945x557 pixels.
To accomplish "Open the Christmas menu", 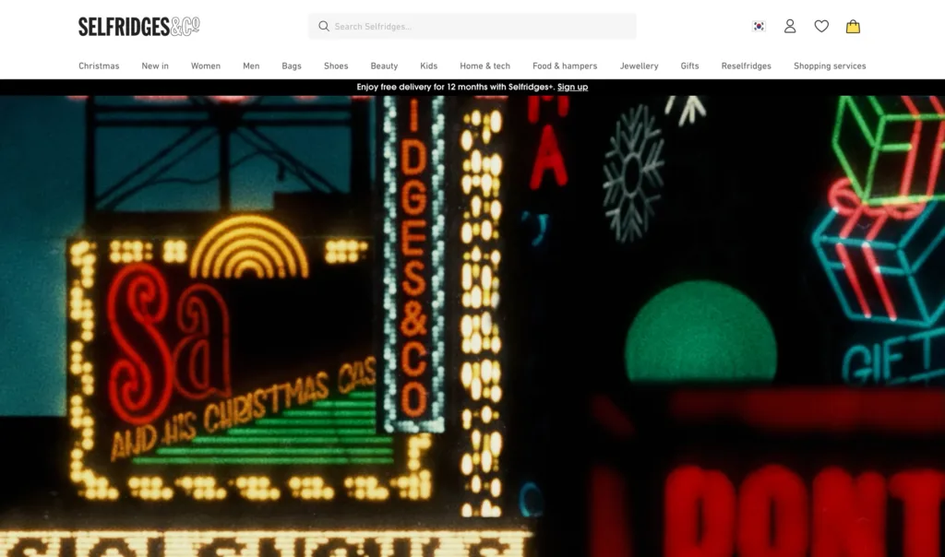I will (99, 66).
